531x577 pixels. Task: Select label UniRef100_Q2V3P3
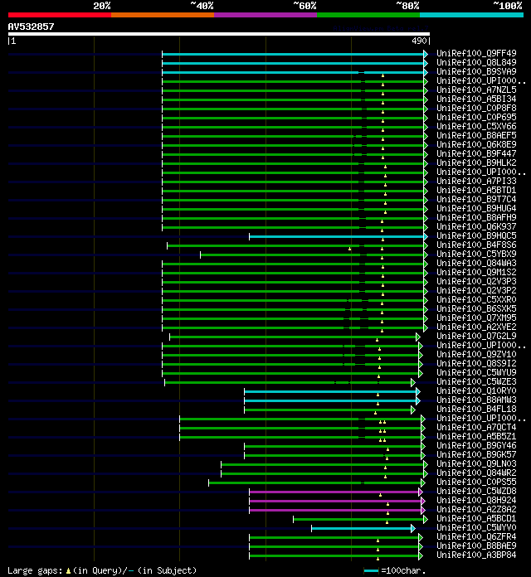(476, 281)
